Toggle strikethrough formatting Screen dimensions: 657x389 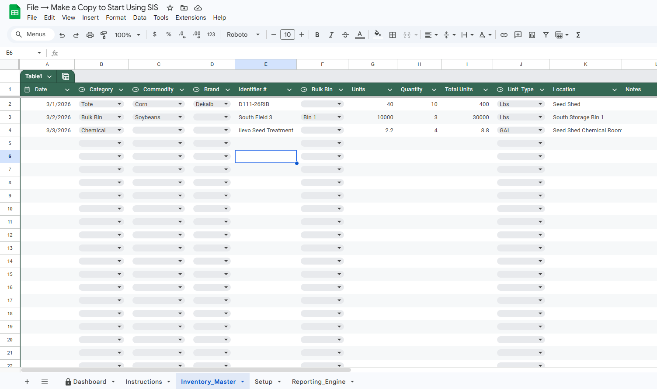[x=345, y=35]
